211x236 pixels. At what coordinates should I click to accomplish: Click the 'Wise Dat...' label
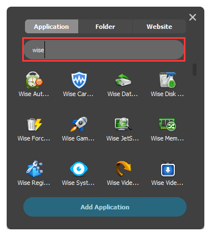click(123, 94)
